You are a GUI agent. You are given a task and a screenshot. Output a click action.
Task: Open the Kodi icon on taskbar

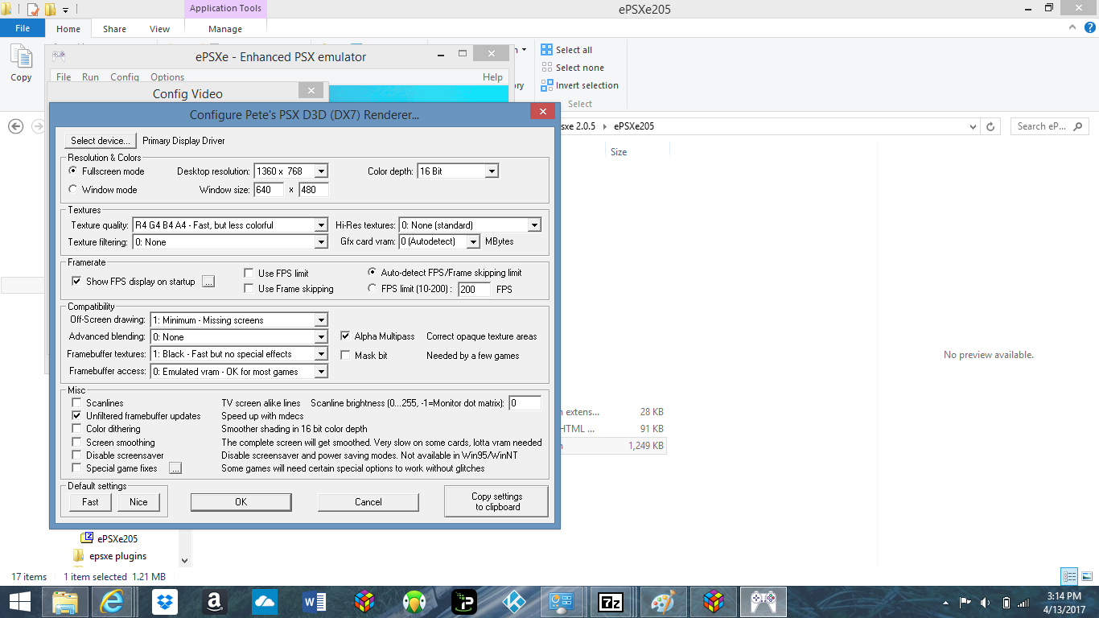pyautogui.click(x=513, y=601)
